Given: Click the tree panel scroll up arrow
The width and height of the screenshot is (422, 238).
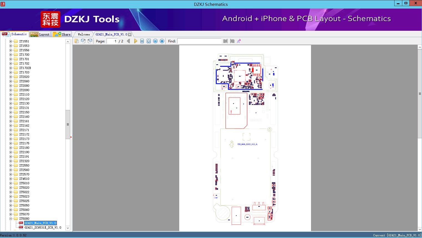Looking at the screenshot, I should click(x=68, y=42).
